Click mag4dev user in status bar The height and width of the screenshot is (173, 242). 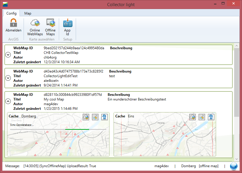(x=162, y=166)
